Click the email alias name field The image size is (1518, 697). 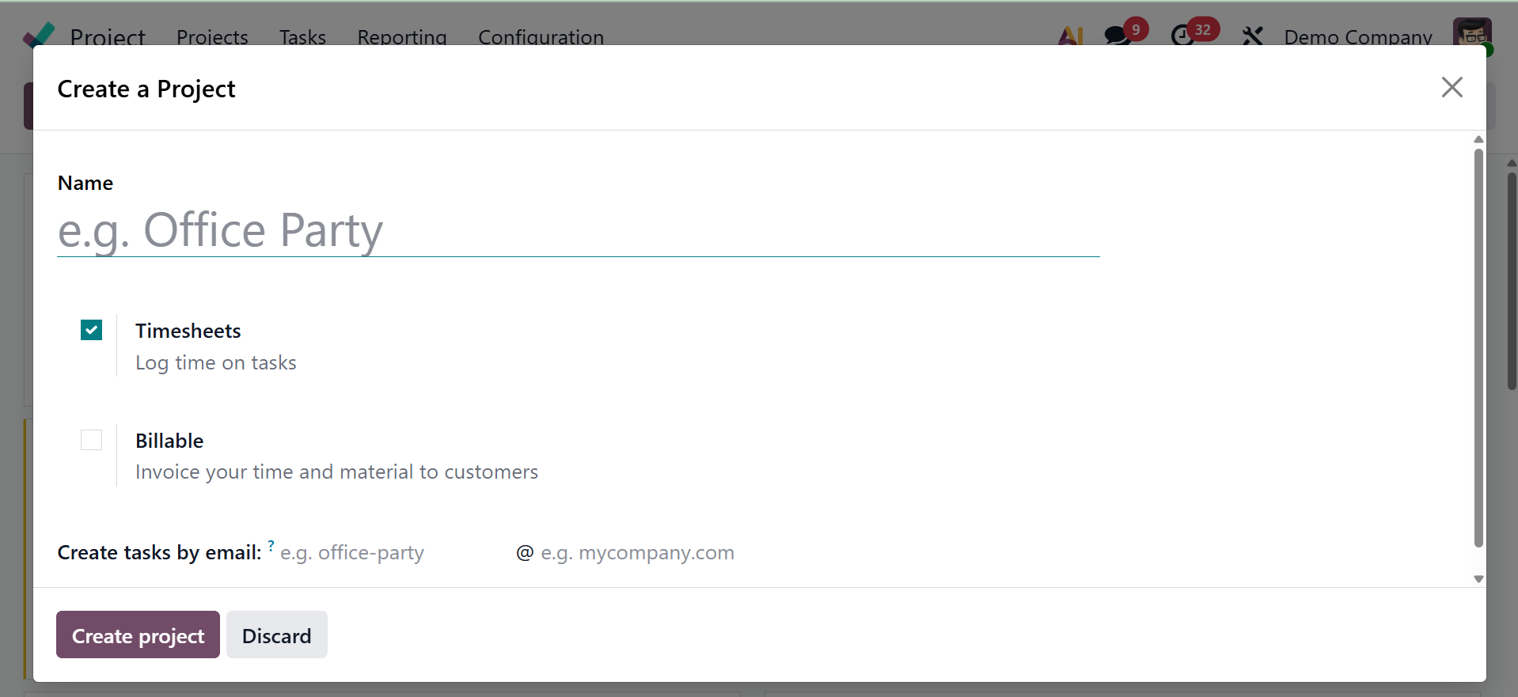coord(392,552)
